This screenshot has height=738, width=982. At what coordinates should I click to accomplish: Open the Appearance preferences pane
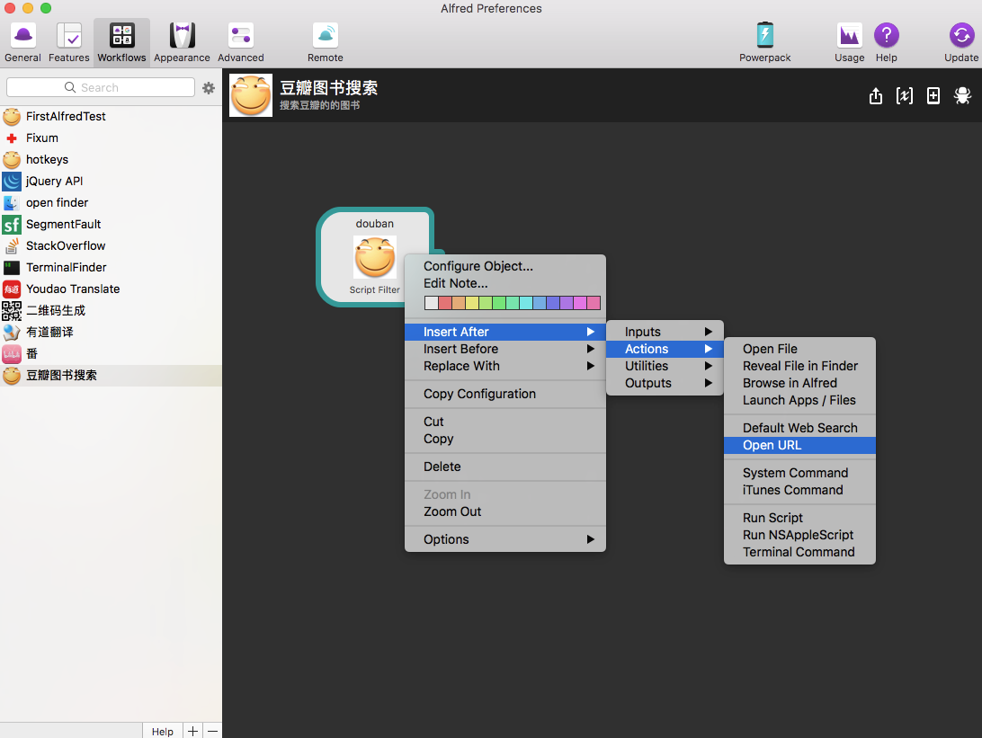point(182,42)
